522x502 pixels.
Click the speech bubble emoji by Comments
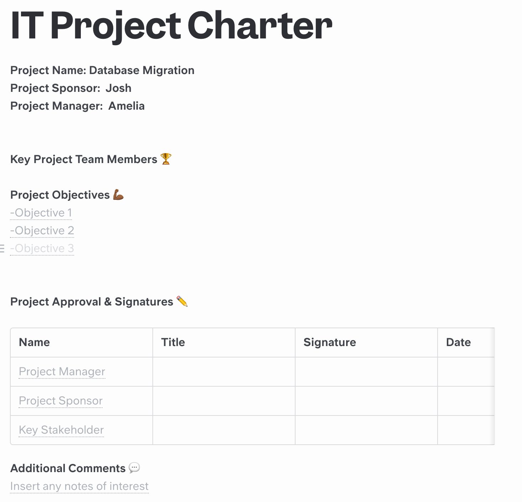(134, 468)
